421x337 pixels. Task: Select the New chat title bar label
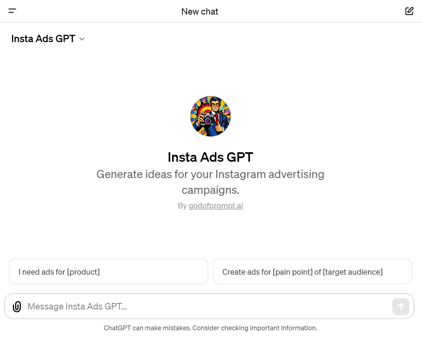[x=200, y=12]
